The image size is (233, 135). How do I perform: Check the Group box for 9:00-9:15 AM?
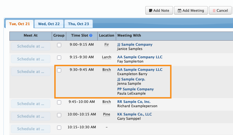(x=59, y=45)
